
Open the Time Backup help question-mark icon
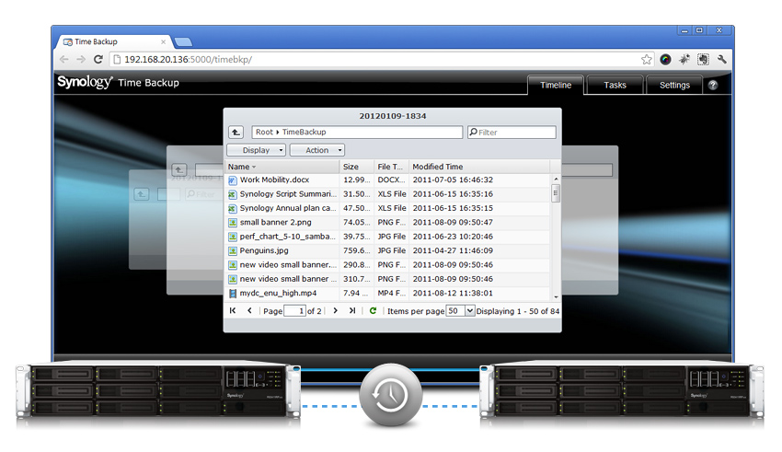713,85
